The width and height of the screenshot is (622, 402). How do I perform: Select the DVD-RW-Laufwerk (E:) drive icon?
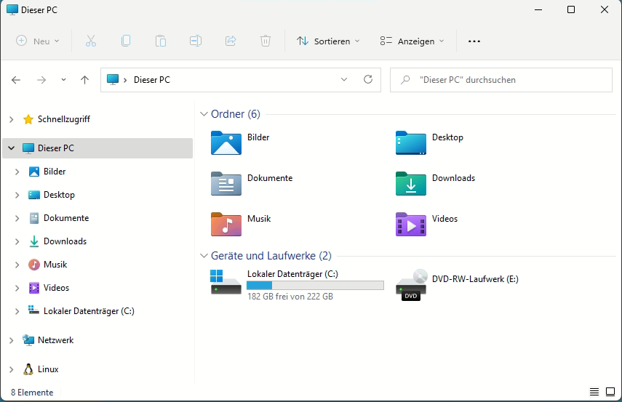[411, 285]
